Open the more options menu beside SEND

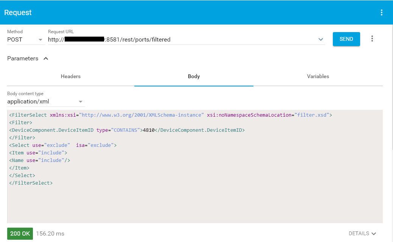372,39
